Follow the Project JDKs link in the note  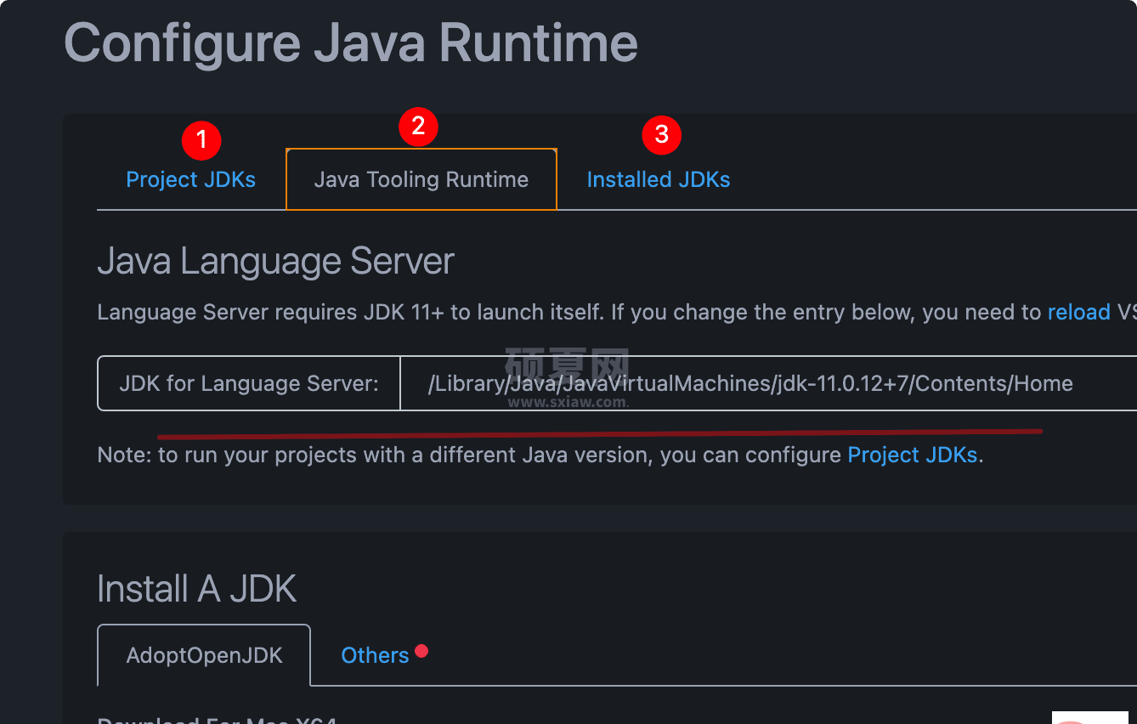point(913,455)
